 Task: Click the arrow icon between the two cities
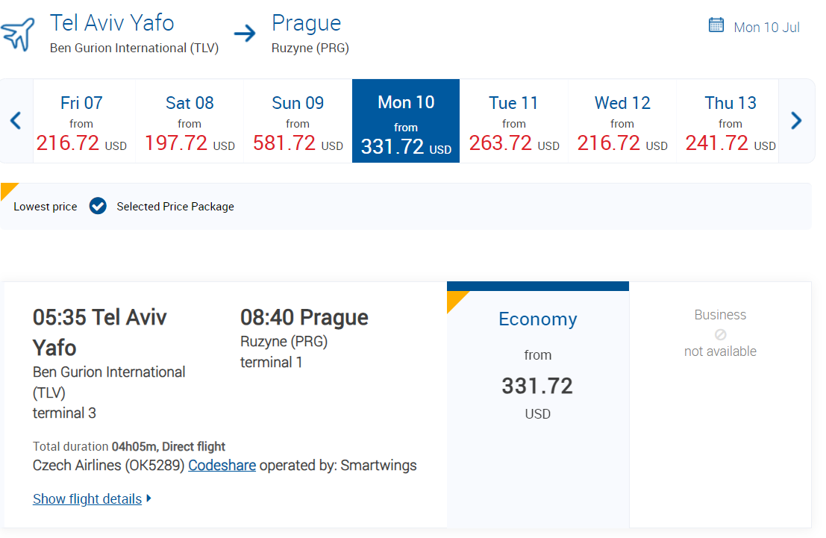245,34
